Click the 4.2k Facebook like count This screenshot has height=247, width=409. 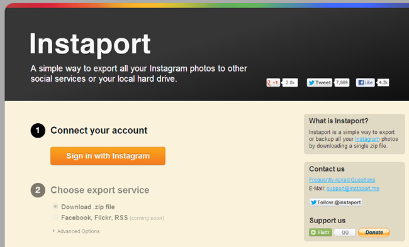click(383, 82)
